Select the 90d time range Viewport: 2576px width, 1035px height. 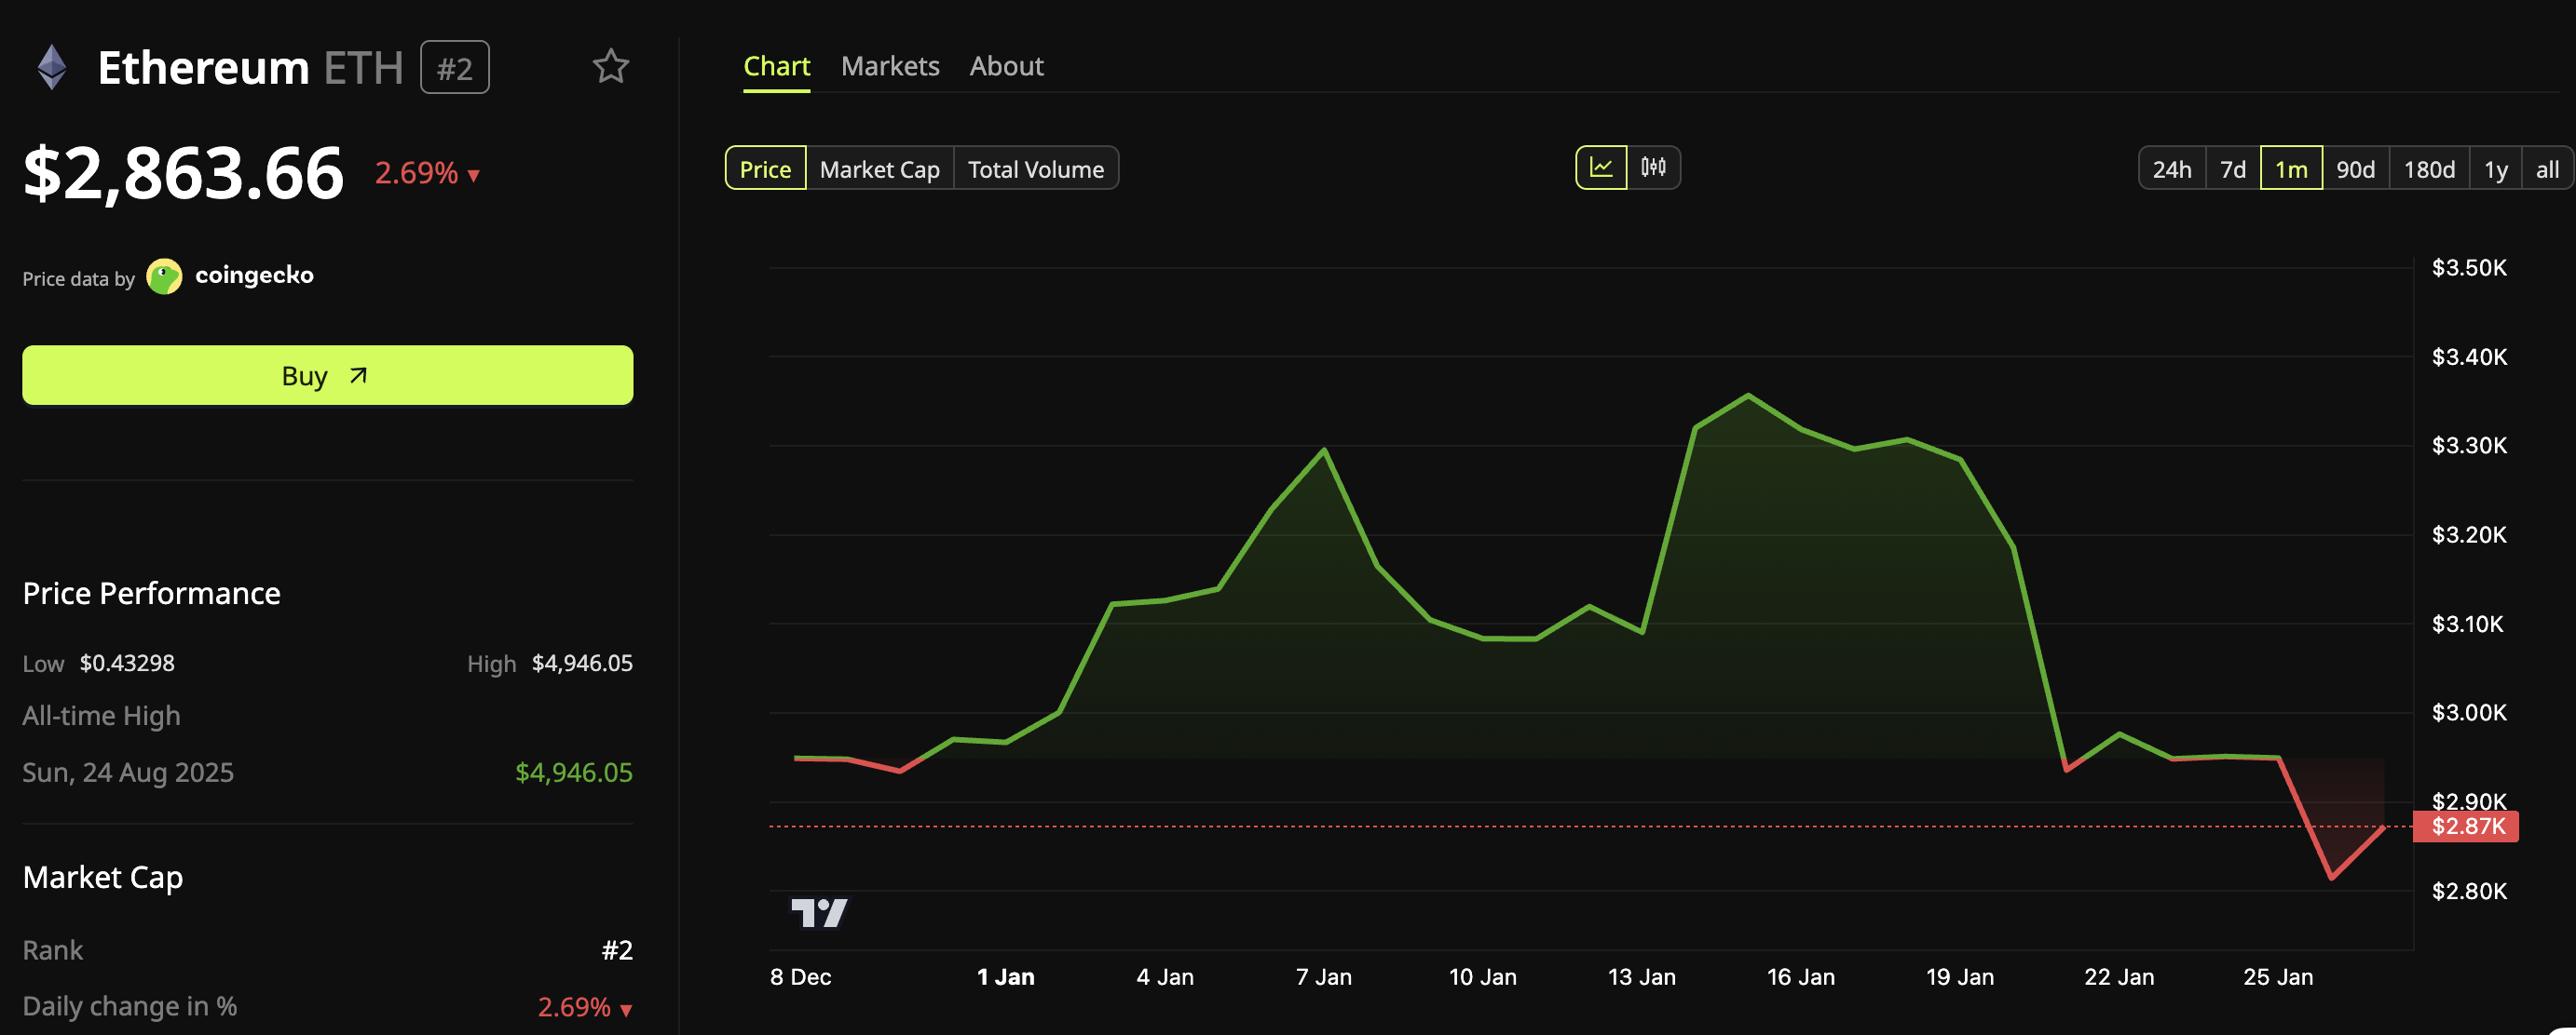pos(2357,168)
